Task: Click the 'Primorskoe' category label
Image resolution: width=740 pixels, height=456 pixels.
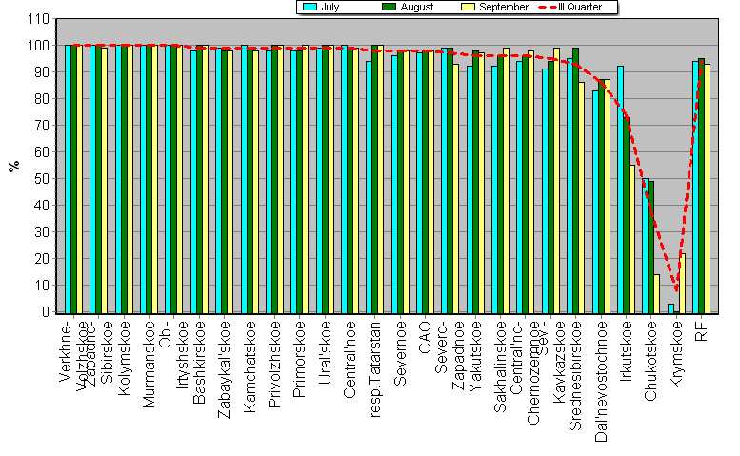Action: (300, 359)
